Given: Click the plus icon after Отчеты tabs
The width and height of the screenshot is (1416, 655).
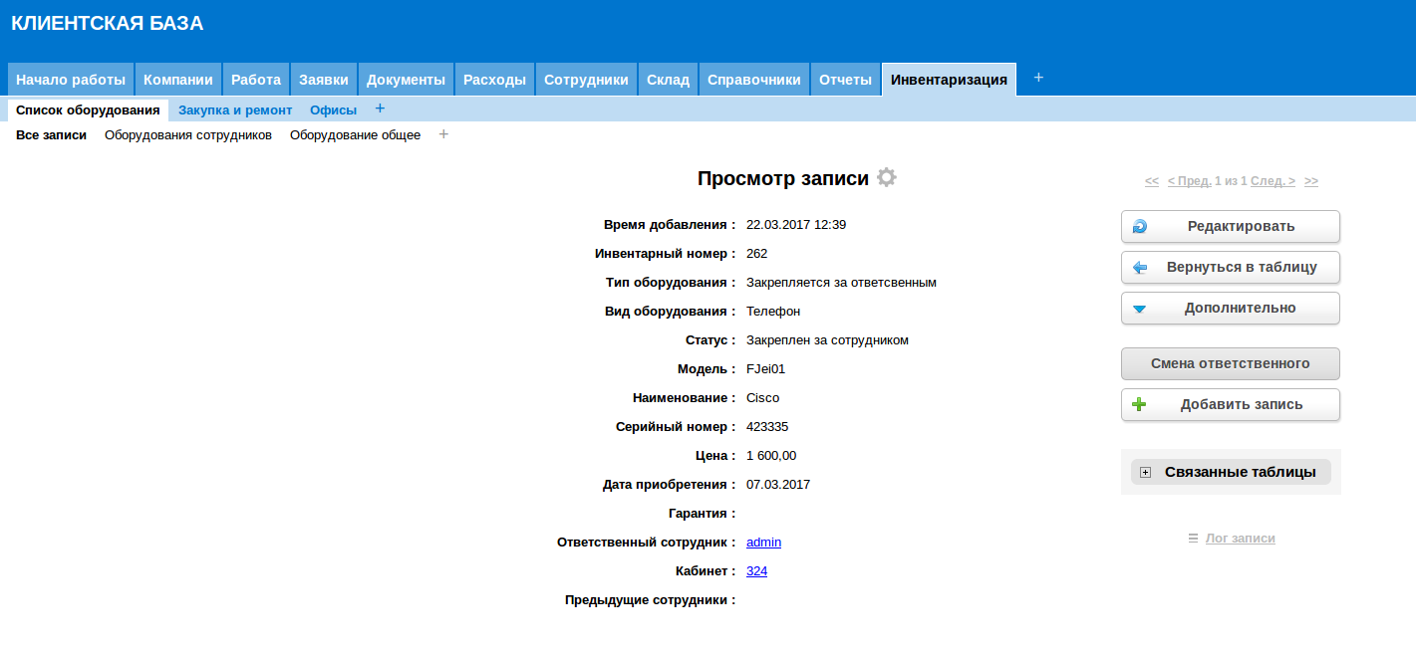Looking at the screenshot, I should point(1038,78).
